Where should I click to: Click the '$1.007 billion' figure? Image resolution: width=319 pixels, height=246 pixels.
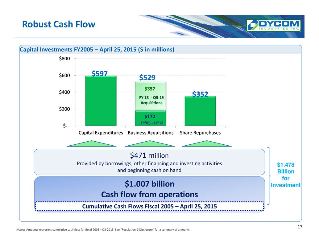(x=150, y=184)
